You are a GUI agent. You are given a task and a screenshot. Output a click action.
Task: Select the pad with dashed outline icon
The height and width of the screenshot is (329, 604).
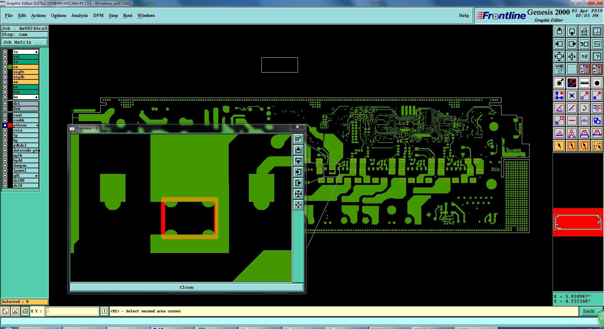pyautogui.click(x=597, y=83)
